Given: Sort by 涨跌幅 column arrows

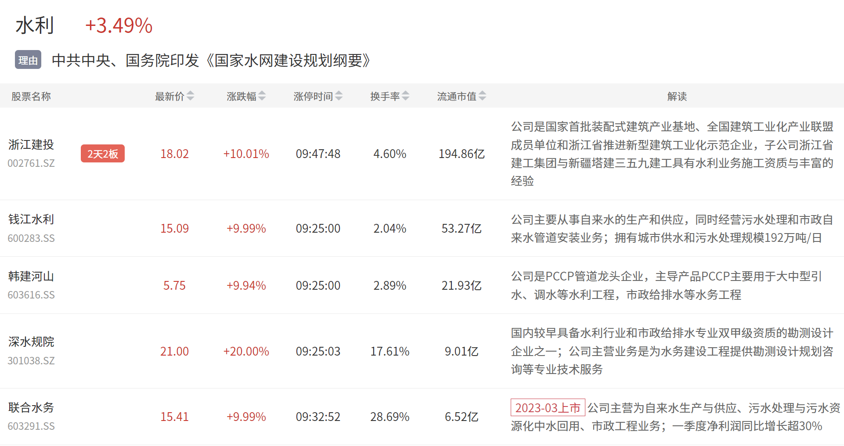Looking at the screenshot, I should coord(262,96).
